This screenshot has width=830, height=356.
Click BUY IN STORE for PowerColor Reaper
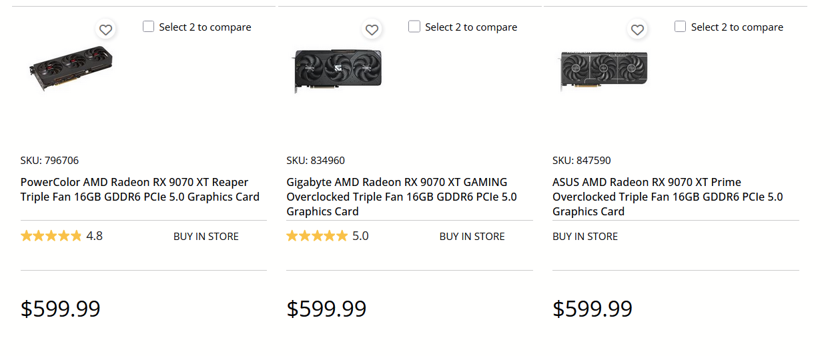205,236
